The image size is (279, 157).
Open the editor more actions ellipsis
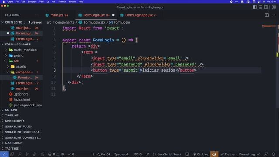pyautogui.click(x=273, y=15)
